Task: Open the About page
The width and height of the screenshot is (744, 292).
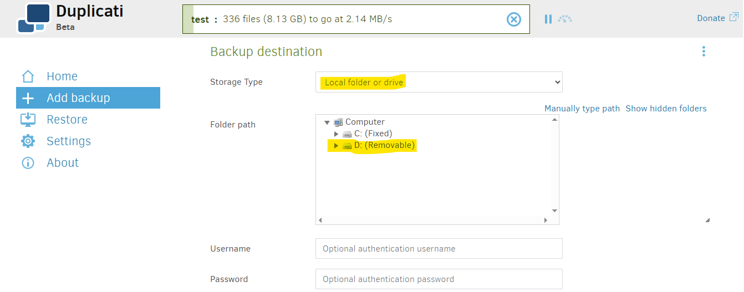Action: pyautogui.click(x=62, y=163)
